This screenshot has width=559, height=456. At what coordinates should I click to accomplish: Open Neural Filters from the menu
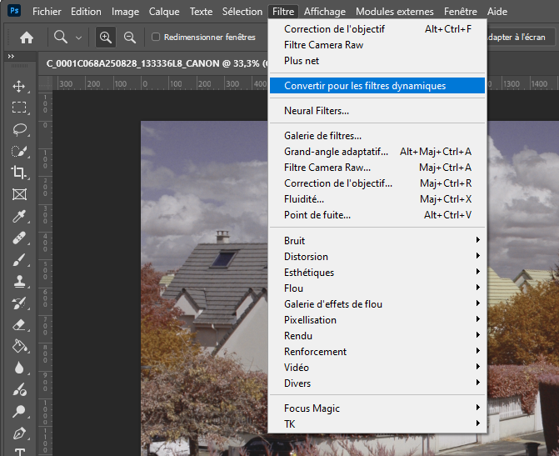(317, 111)
